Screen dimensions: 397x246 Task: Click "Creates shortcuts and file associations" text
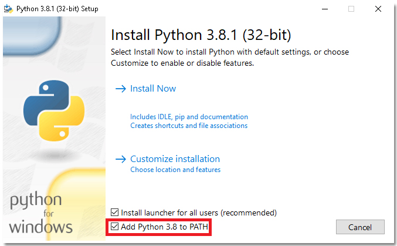(189, 126)
